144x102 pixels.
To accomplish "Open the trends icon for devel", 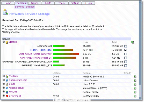I will click(x=135, y=84).
